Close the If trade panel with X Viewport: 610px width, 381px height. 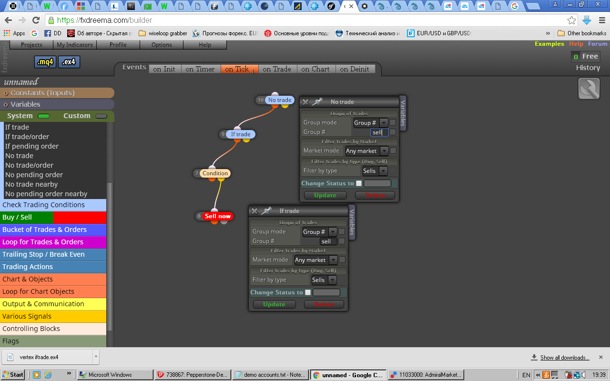point(254,211)
